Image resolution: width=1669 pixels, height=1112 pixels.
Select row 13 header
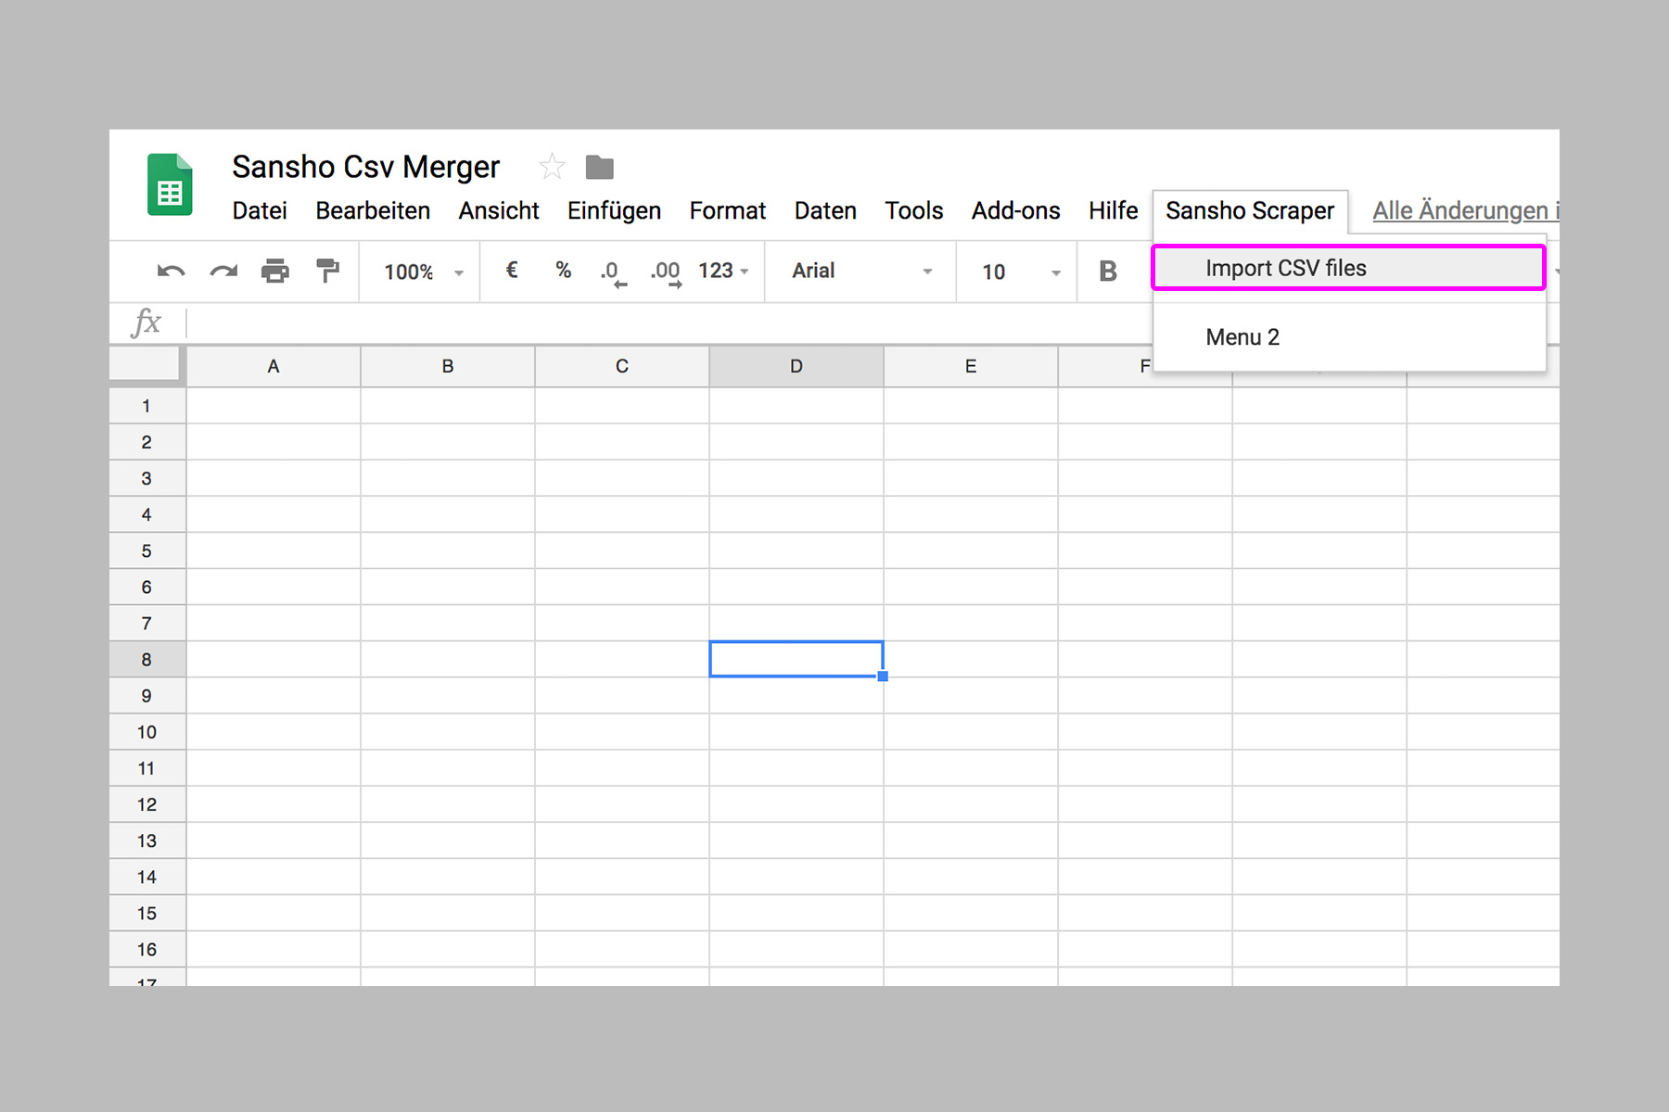[147, 840]
